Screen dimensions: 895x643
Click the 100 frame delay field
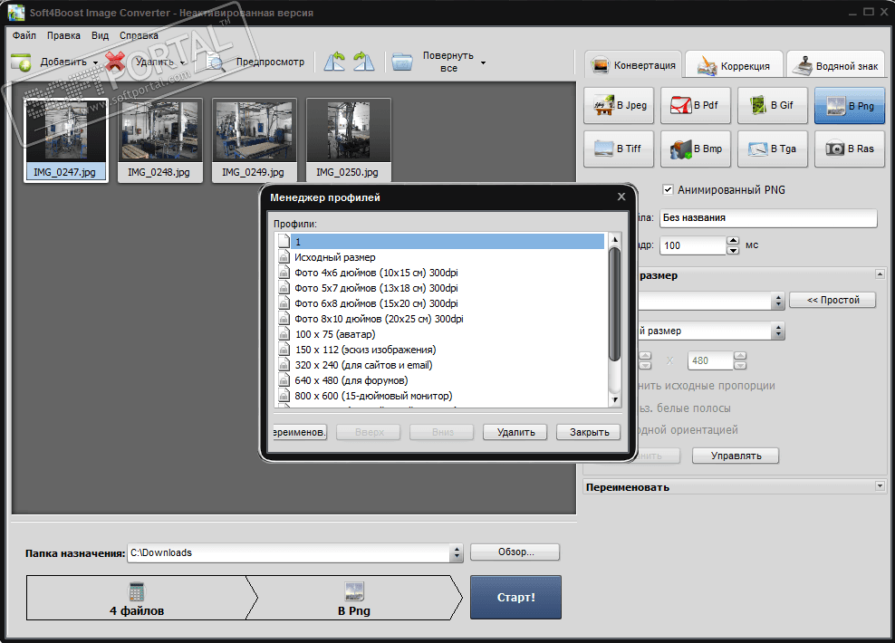(693, 245)
